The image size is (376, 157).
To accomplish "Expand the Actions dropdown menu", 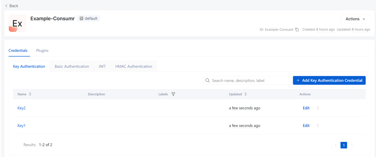I will pos(355,19).
